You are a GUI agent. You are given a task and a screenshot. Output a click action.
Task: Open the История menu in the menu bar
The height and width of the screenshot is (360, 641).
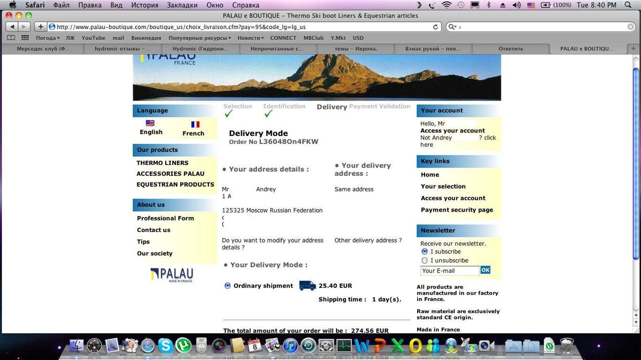click(144, 5)
